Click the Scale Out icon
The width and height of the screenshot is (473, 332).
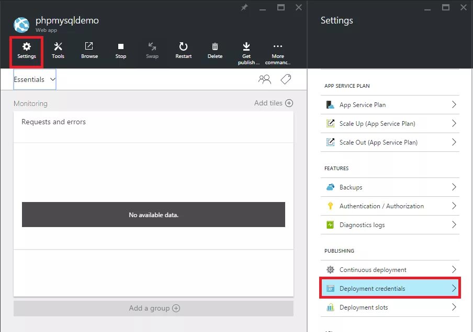coord(330,142)
